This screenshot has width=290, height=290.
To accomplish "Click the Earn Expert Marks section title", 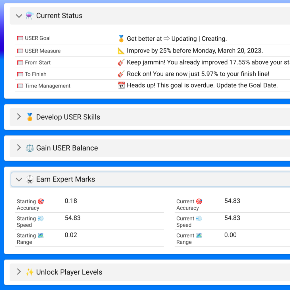I will (66, 179).
